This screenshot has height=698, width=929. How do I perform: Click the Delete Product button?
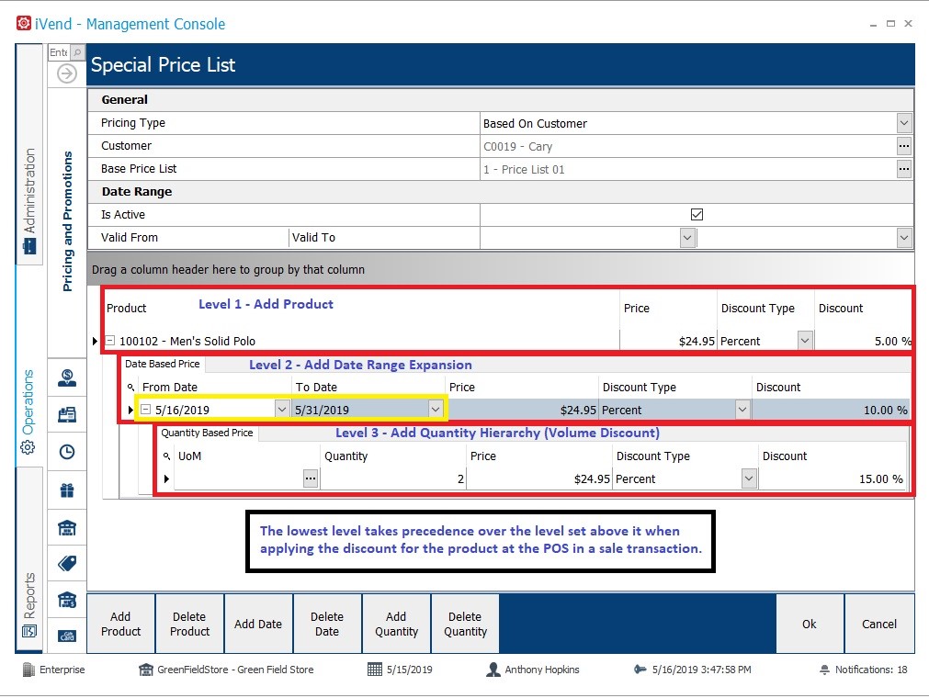coord(189,624)
